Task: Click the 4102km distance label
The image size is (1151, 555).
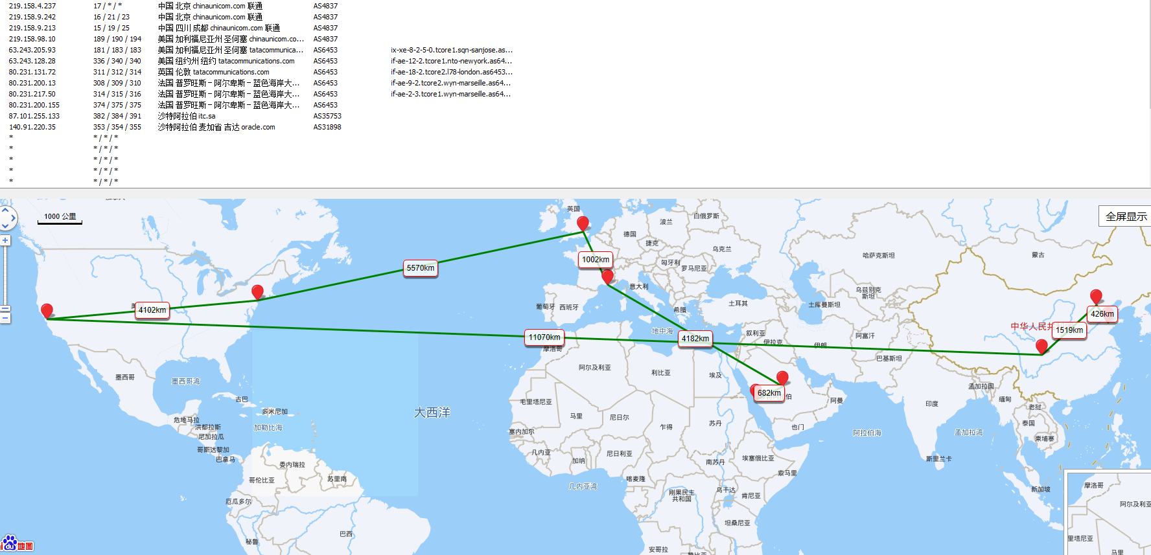Action: coord(152,310)
